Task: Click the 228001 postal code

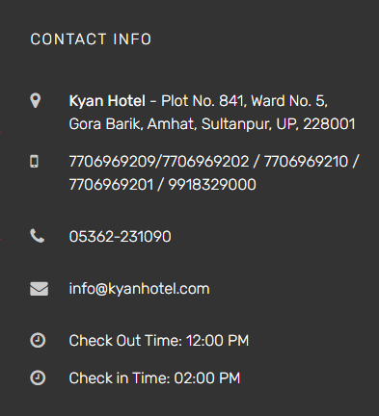Action: (329, 124)
